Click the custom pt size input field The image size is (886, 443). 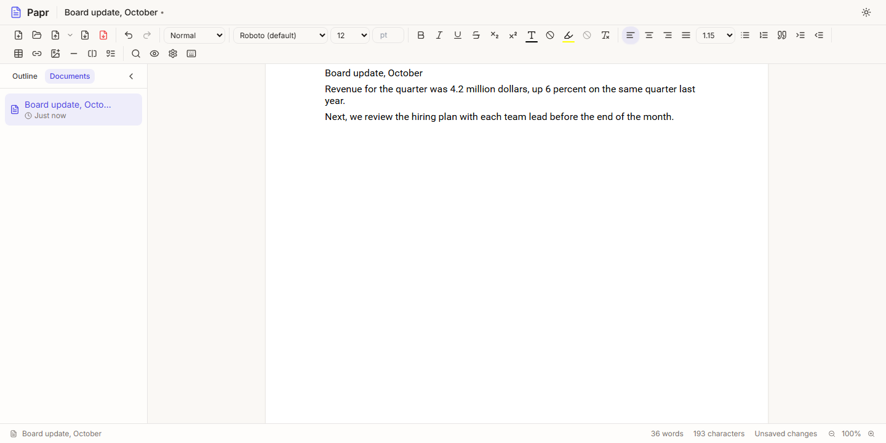388,35
